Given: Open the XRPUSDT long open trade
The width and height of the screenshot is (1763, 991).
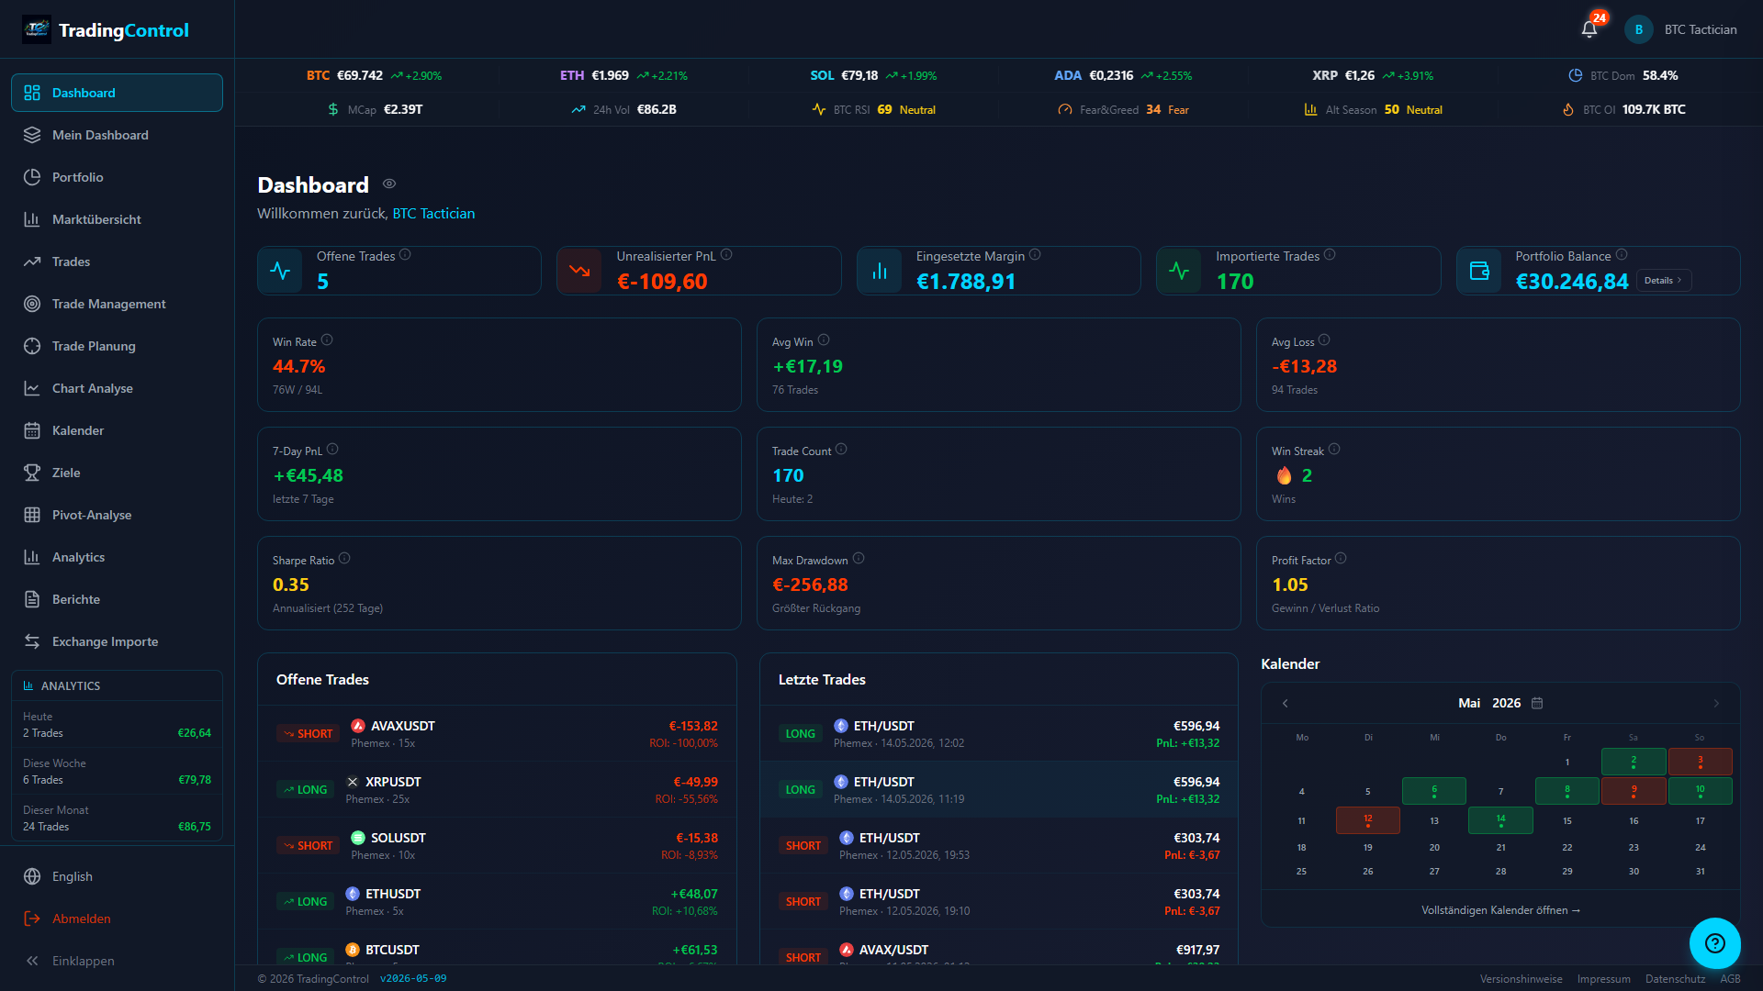Looking at the screenshot, I should tap(497, 790).
